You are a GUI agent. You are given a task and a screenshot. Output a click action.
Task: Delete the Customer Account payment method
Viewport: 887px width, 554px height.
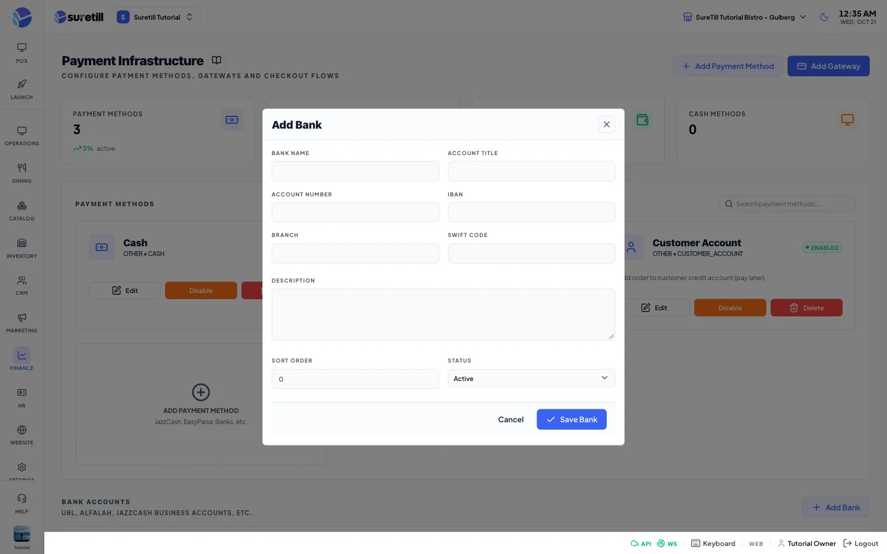click(806, 308)
